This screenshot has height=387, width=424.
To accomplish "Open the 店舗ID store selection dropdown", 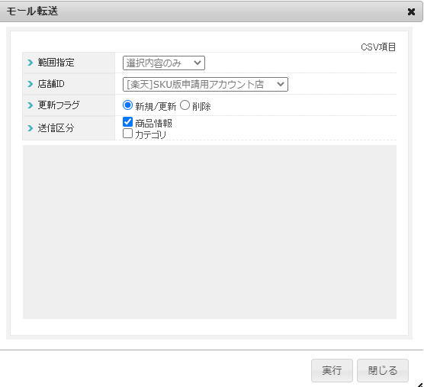I will coord(205,85).
